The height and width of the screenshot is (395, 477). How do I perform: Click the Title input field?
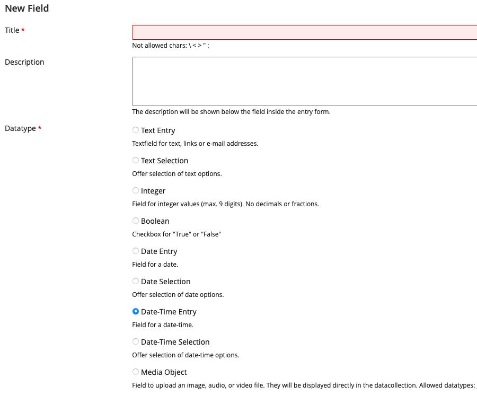pyautogui.click(x=304, y=32)
